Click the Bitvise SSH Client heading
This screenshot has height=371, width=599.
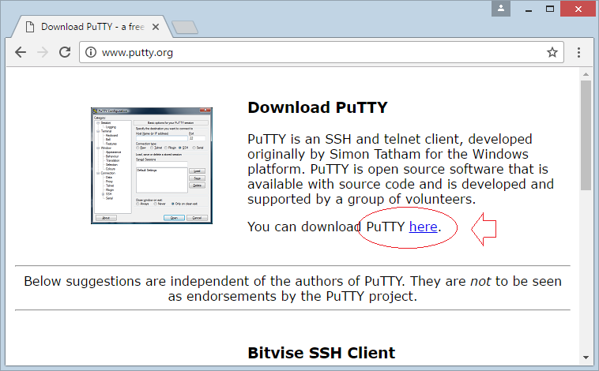coord(322,353)
